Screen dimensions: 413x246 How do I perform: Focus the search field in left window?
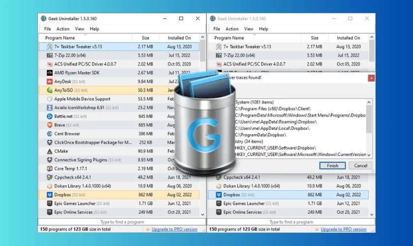pos(122,222)
